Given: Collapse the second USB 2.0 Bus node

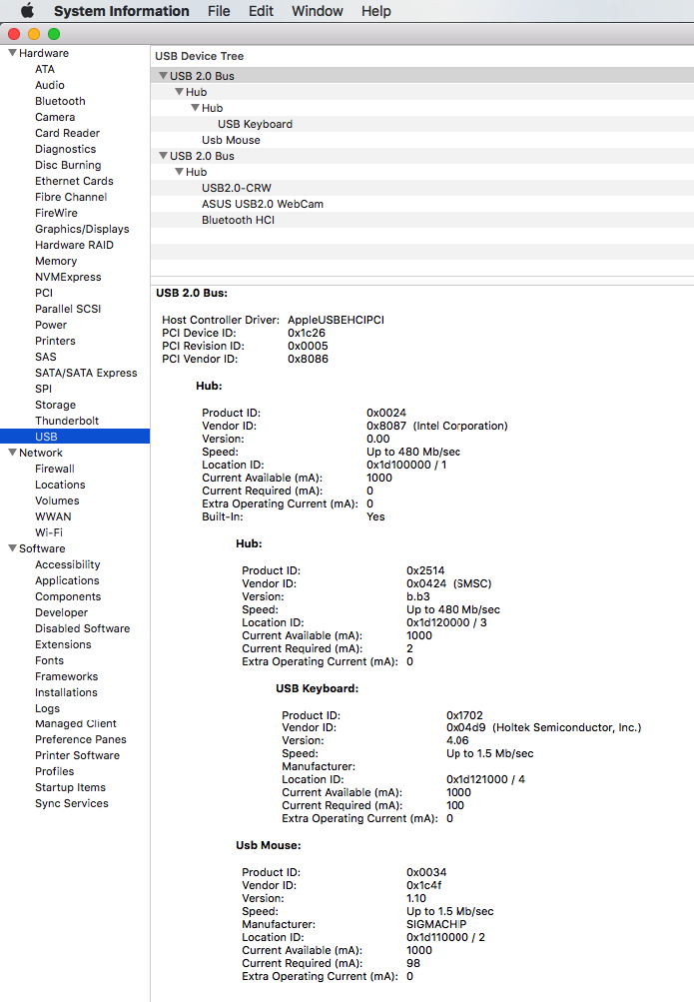Looking at the screenshot, I should click(163, 156).
